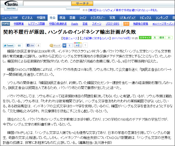The height and width of the screenshot is (146, 175).
Task: Click the Hatena B! bookmark icon
Action: (64, 45)
